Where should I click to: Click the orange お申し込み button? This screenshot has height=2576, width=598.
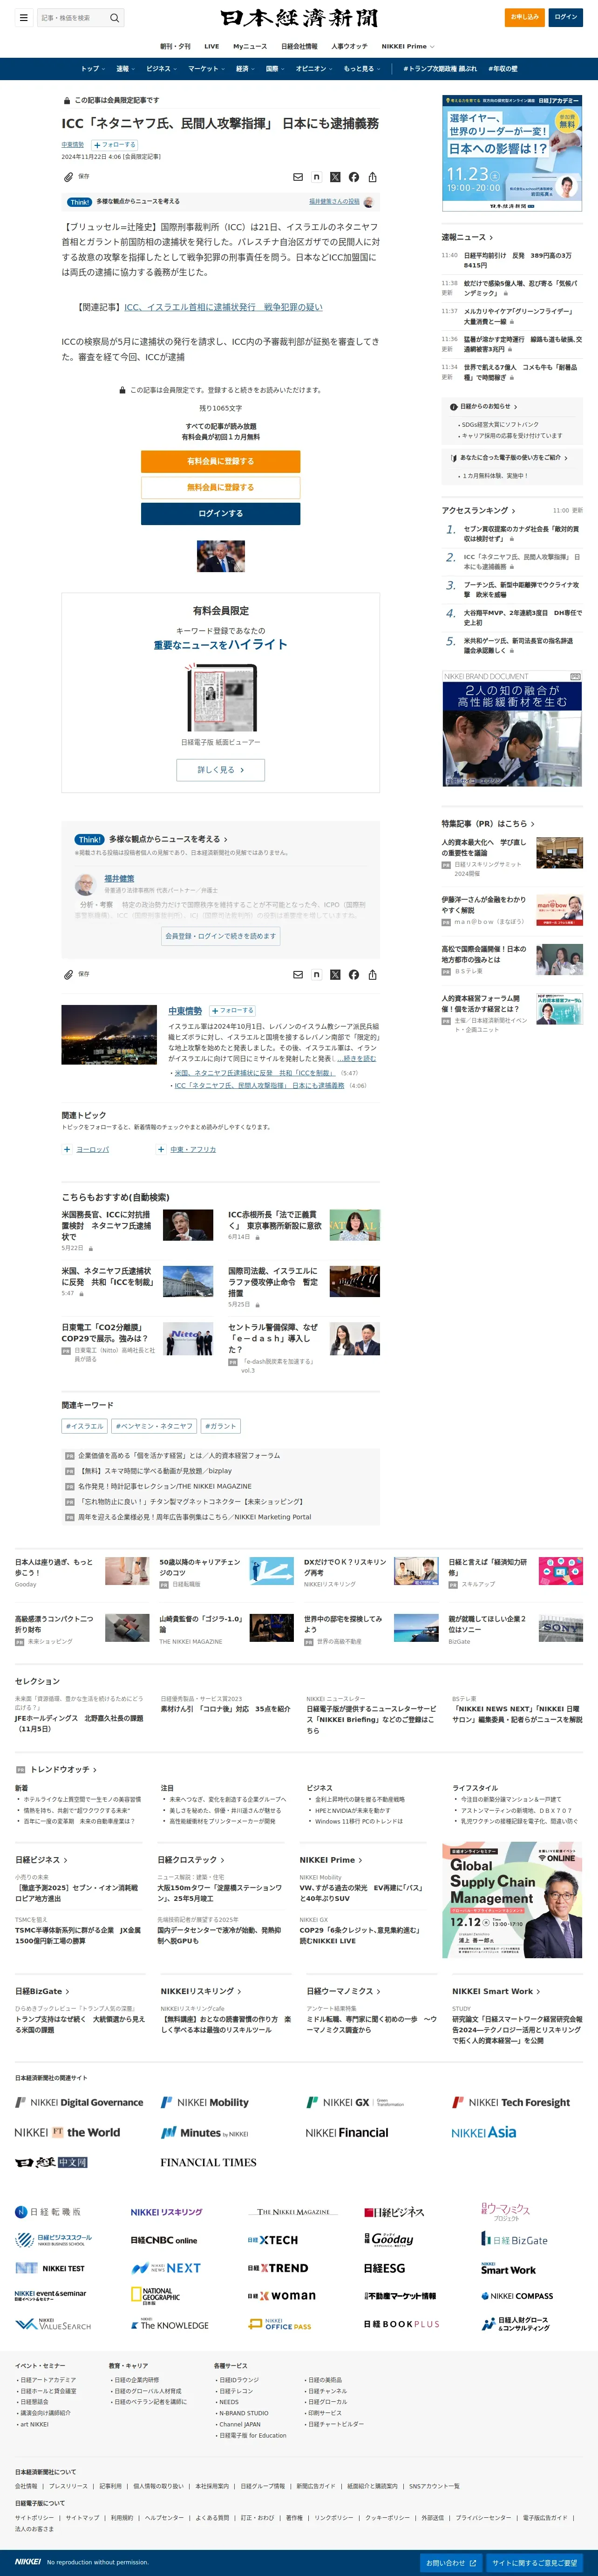pos(525,17)
